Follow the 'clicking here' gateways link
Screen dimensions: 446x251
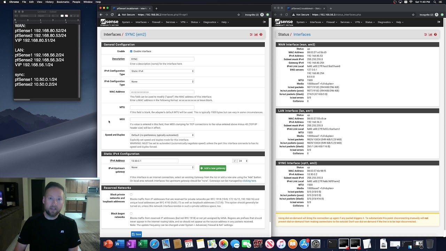(x=249, y=181)
